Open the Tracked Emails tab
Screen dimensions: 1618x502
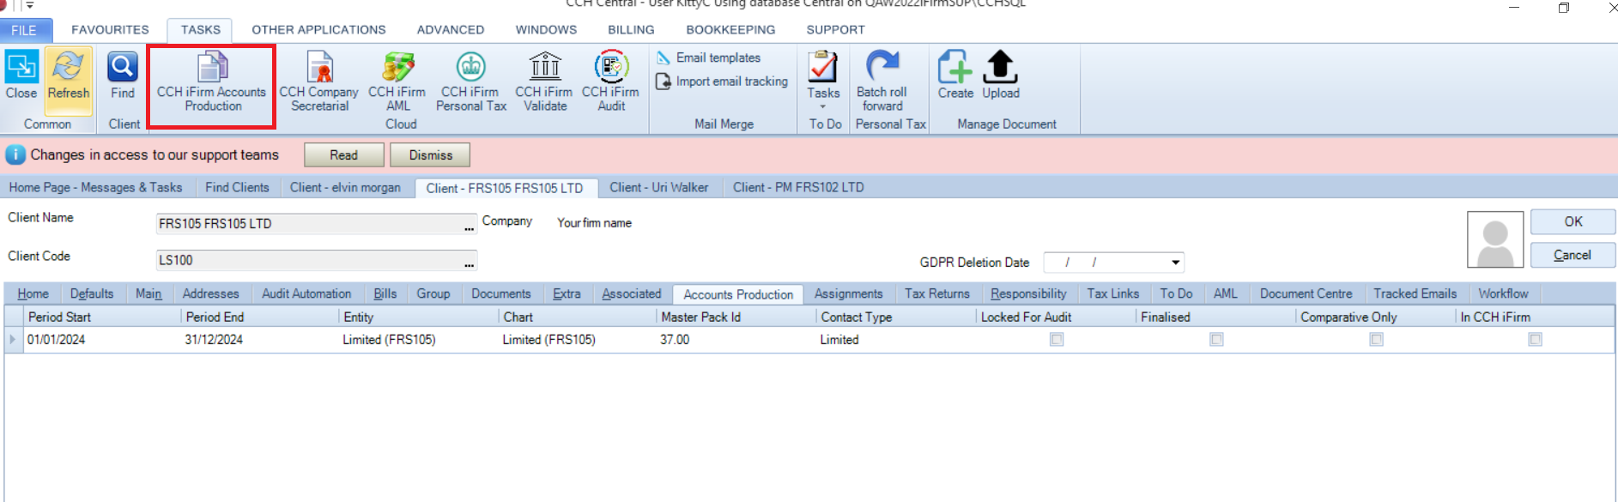1415,293
